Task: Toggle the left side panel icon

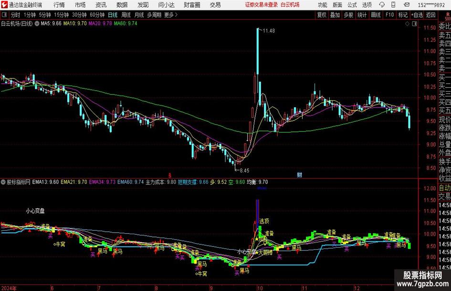Action: point(4,15)
